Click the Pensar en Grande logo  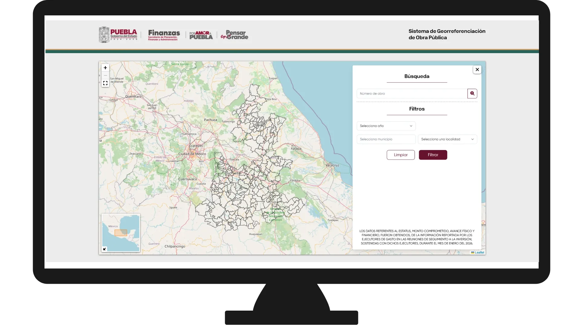[x=235, y=35]
